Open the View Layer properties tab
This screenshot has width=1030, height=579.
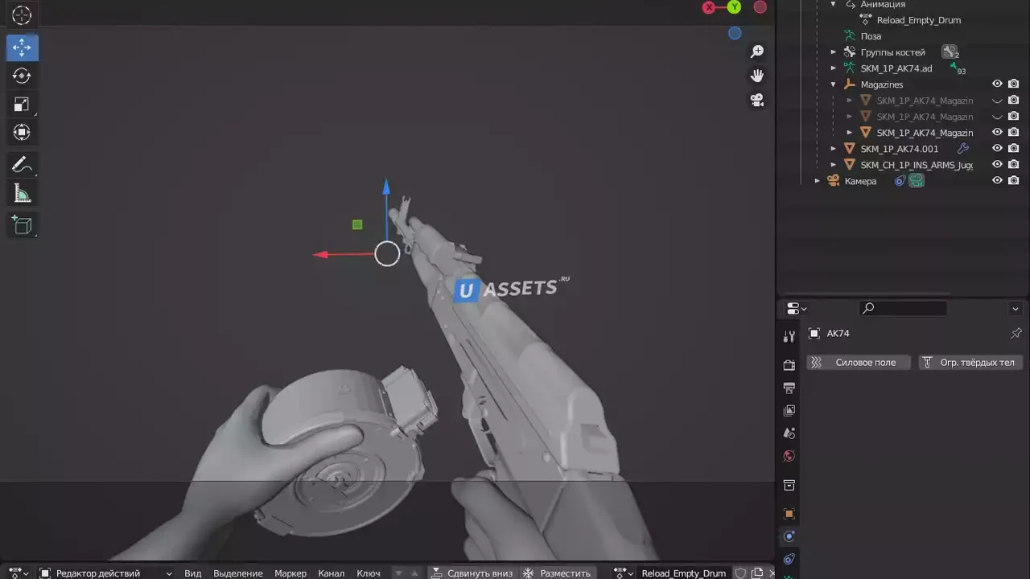tap(789, 410)
